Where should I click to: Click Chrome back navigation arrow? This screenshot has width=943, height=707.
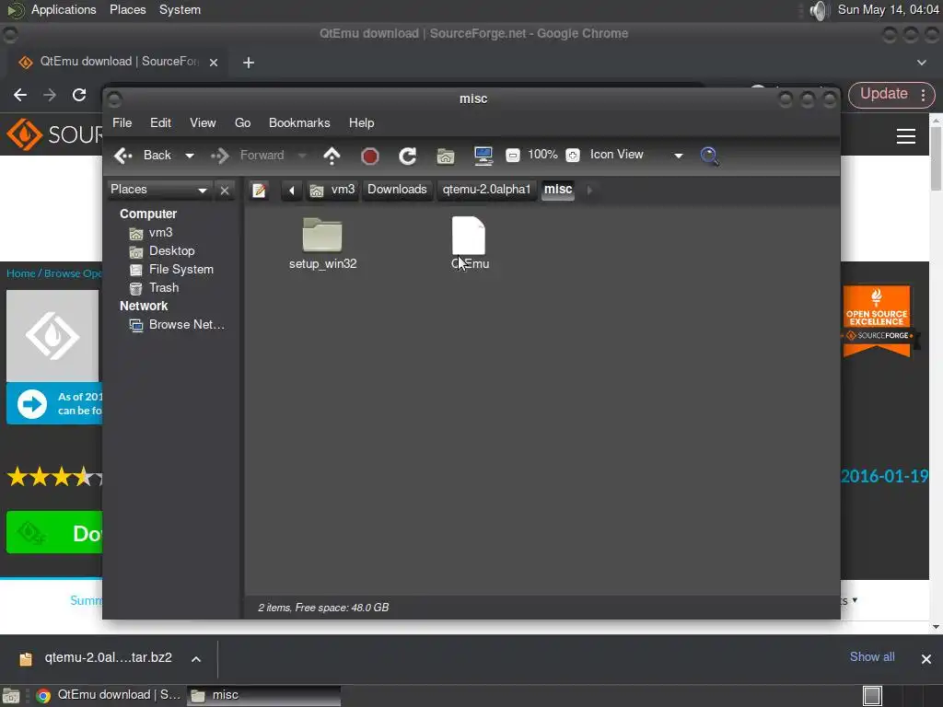(x=20, y=95)
